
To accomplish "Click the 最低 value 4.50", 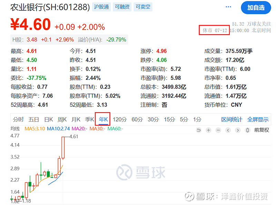I will tap(32, 60).
